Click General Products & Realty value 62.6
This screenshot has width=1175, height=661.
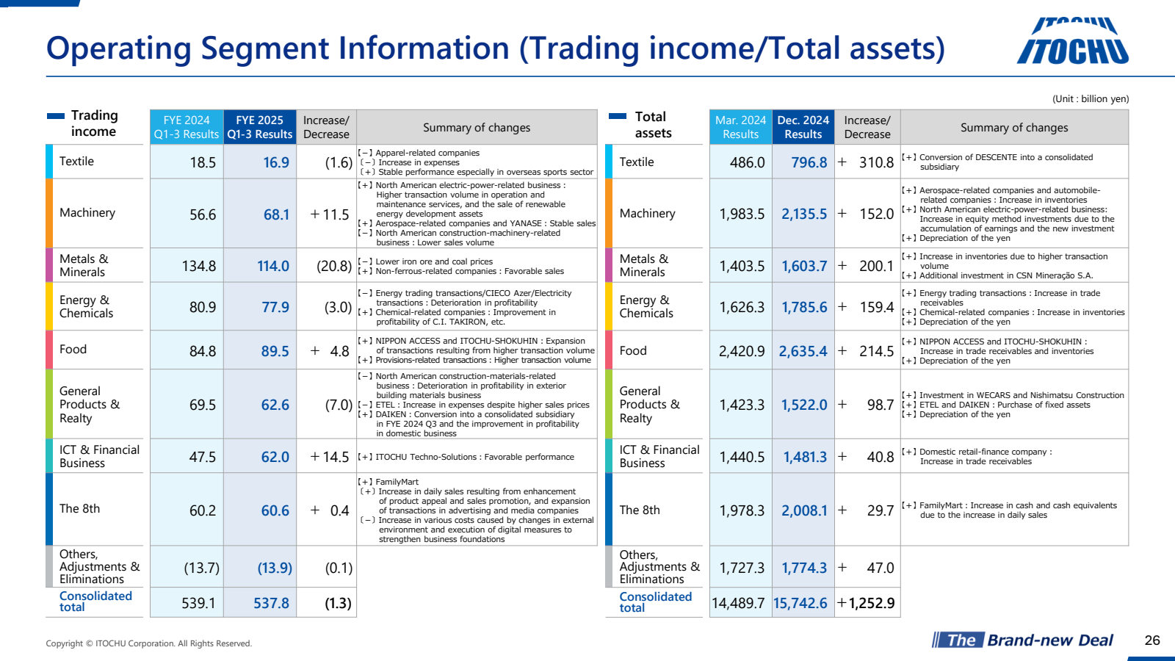275,405
